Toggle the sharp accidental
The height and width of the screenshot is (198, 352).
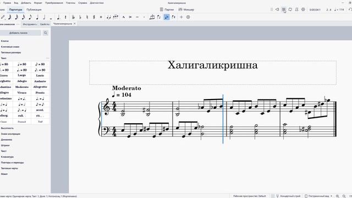[94, 17]
